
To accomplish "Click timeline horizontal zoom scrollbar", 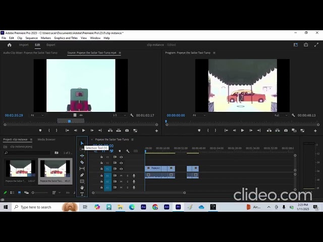I will (x=139, y=193).
